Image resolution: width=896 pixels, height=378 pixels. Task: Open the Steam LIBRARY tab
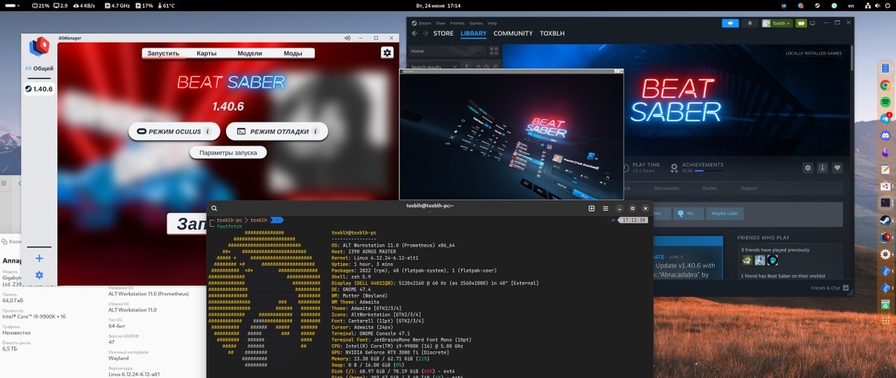(x=473, y=34)
